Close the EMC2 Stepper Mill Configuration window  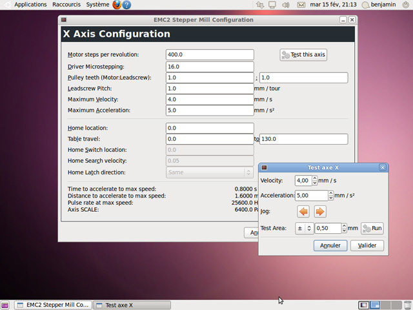coord(352,20)
